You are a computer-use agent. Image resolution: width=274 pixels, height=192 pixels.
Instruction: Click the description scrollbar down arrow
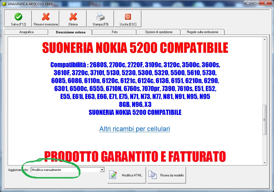tap(265, 163)
